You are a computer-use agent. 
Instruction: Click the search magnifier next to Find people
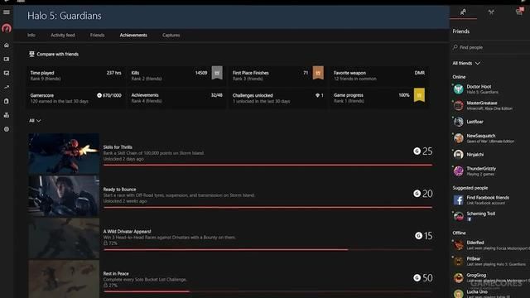pyautogui.click(x=455, y=47)
